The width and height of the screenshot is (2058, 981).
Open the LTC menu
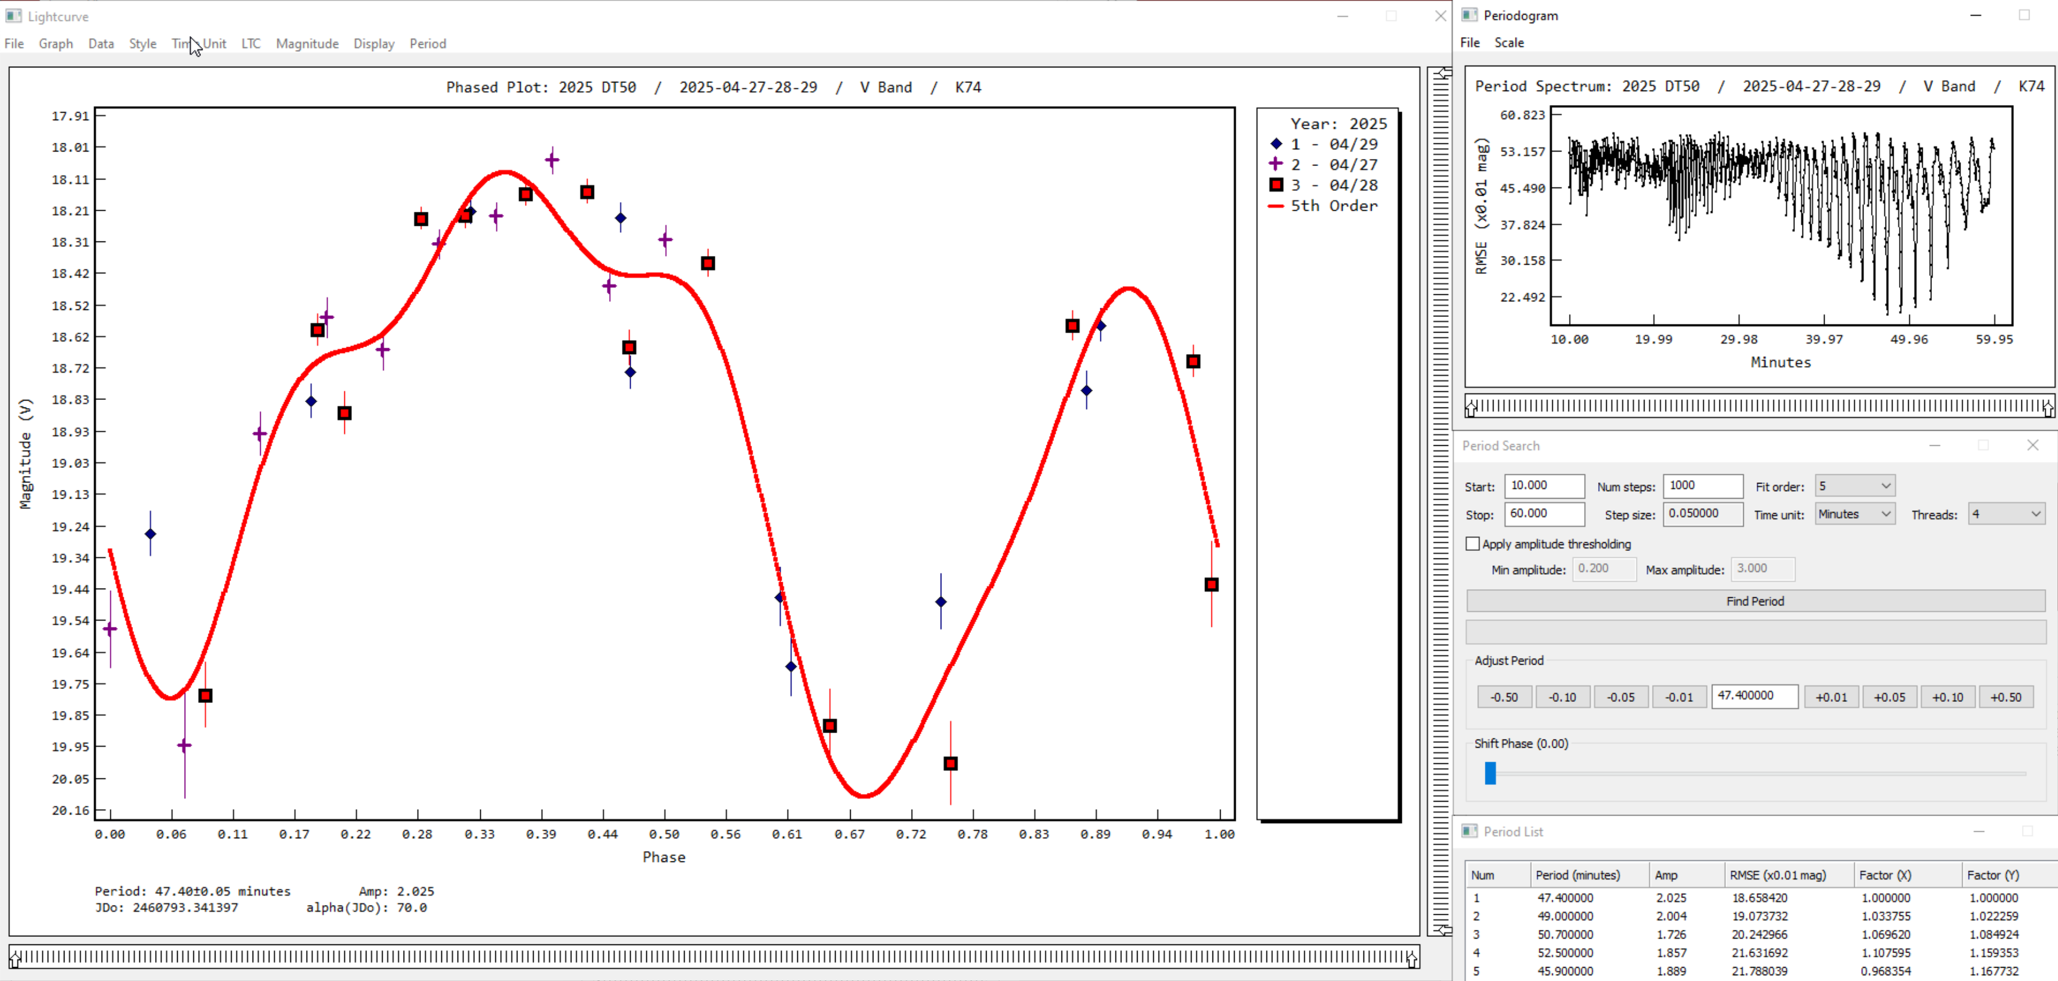tap(251, 43)
